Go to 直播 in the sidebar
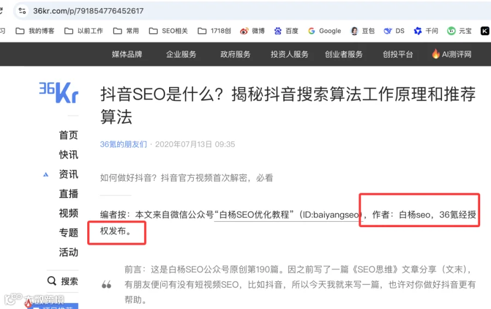The height and width of the screenshot is (309, 491). [68, 194]
